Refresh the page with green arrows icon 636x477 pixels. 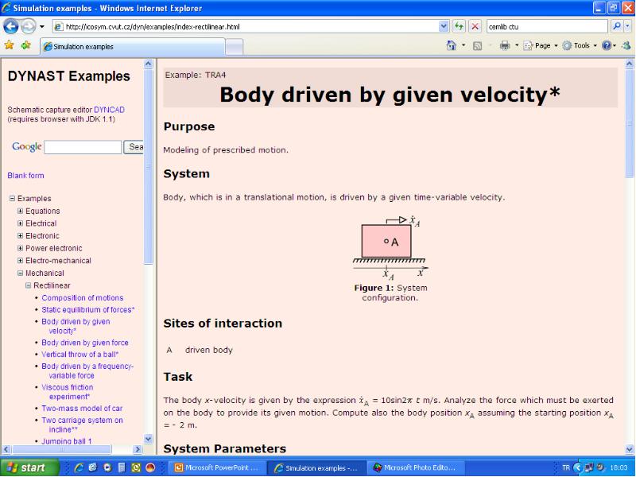(x=460, y=27)
